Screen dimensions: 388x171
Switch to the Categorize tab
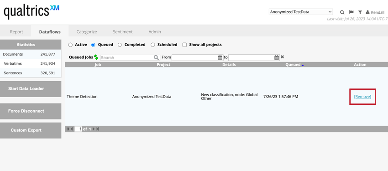point(87,31)
